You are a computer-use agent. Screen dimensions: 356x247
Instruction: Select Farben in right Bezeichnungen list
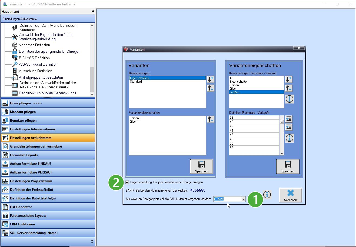pos(256,85)
